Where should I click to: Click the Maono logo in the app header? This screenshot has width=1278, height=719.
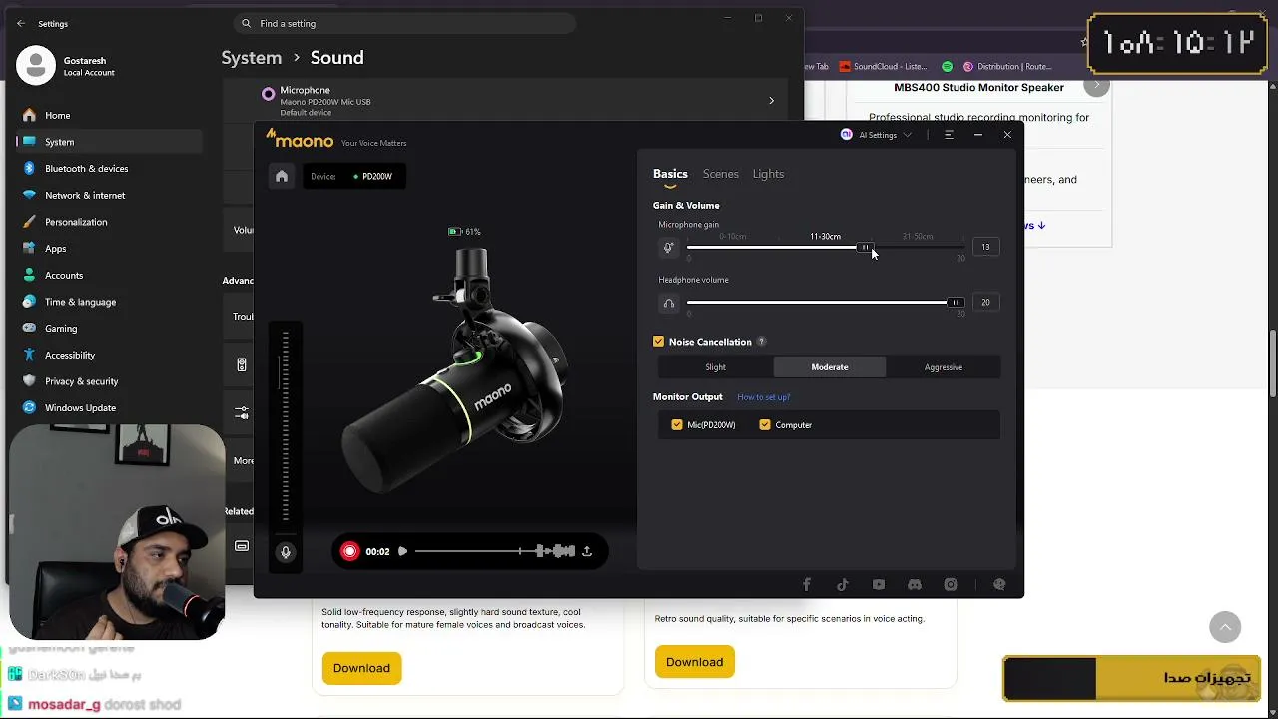click(300, 140)
